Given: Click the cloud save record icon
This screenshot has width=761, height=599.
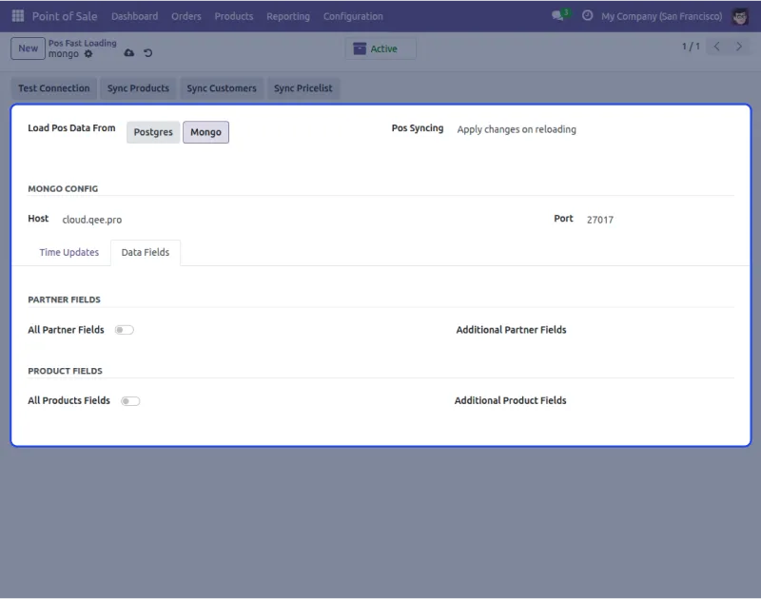Looking at the screenshot, I should click(129, 53).
